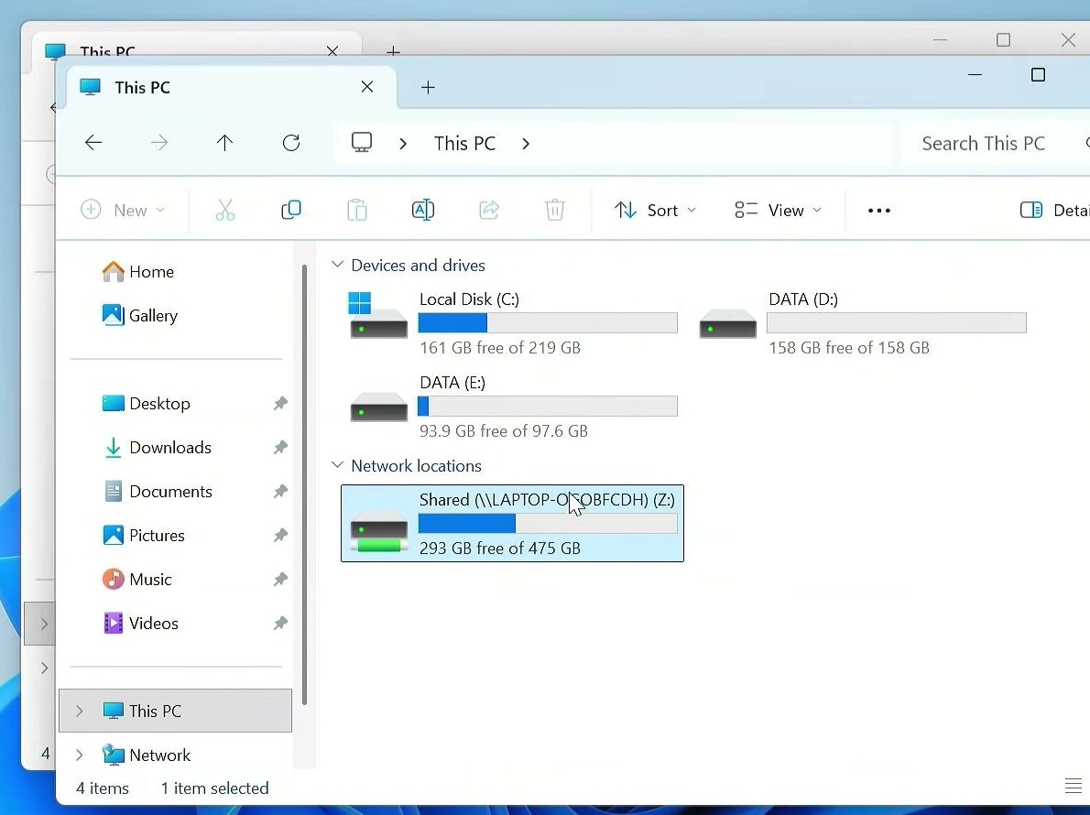Click '293 GB free of 475 GB' text
This screenshot has height=815, width=1090.
point(500,549)
